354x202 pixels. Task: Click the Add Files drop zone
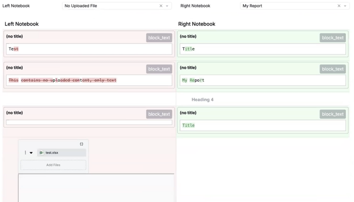click(x=53, y=165)
